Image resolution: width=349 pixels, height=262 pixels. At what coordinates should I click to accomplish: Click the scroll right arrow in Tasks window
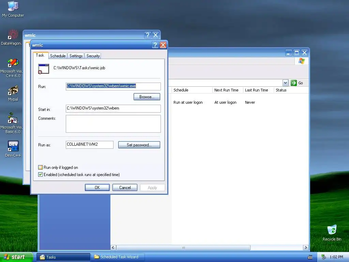[x=306, y=248]
